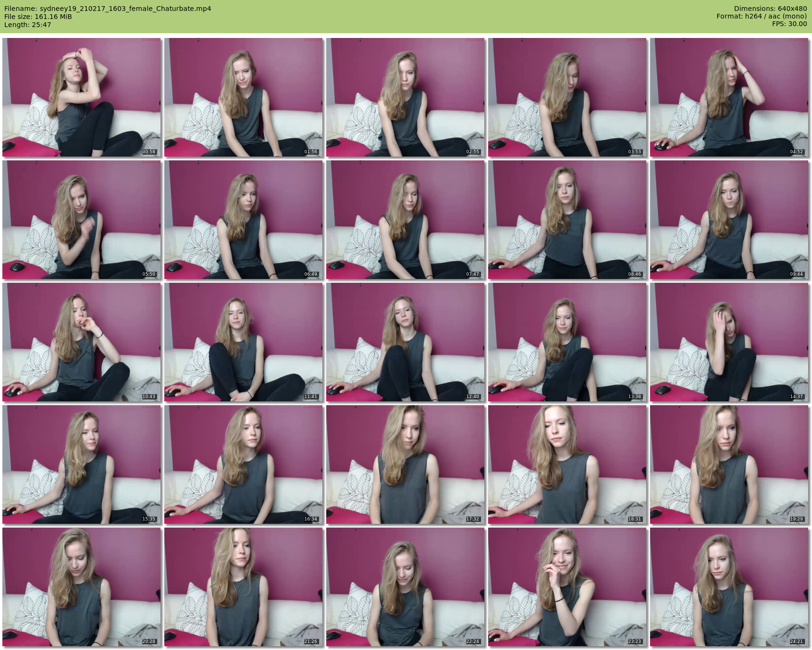Select the "Dimensions: 640x480" text
812x650 pixels.
[770, 9]
